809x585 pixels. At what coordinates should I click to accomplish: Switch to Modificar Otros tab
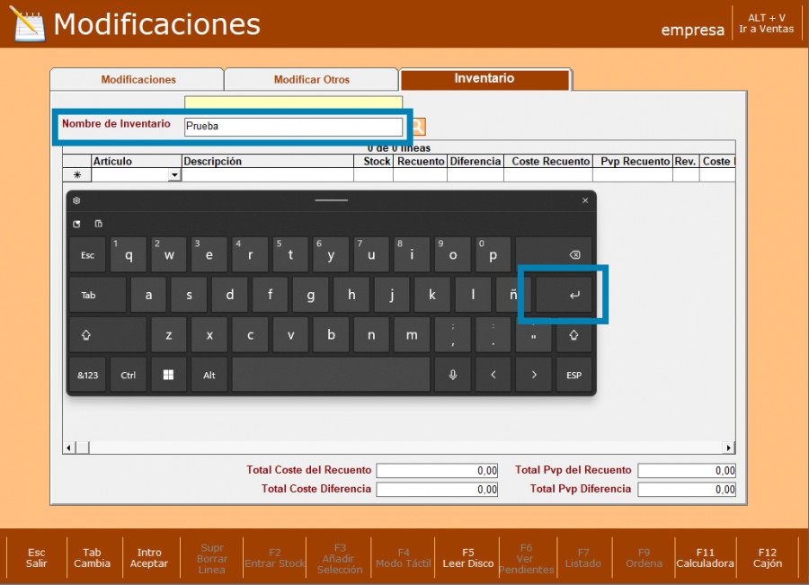coord(311,80)
